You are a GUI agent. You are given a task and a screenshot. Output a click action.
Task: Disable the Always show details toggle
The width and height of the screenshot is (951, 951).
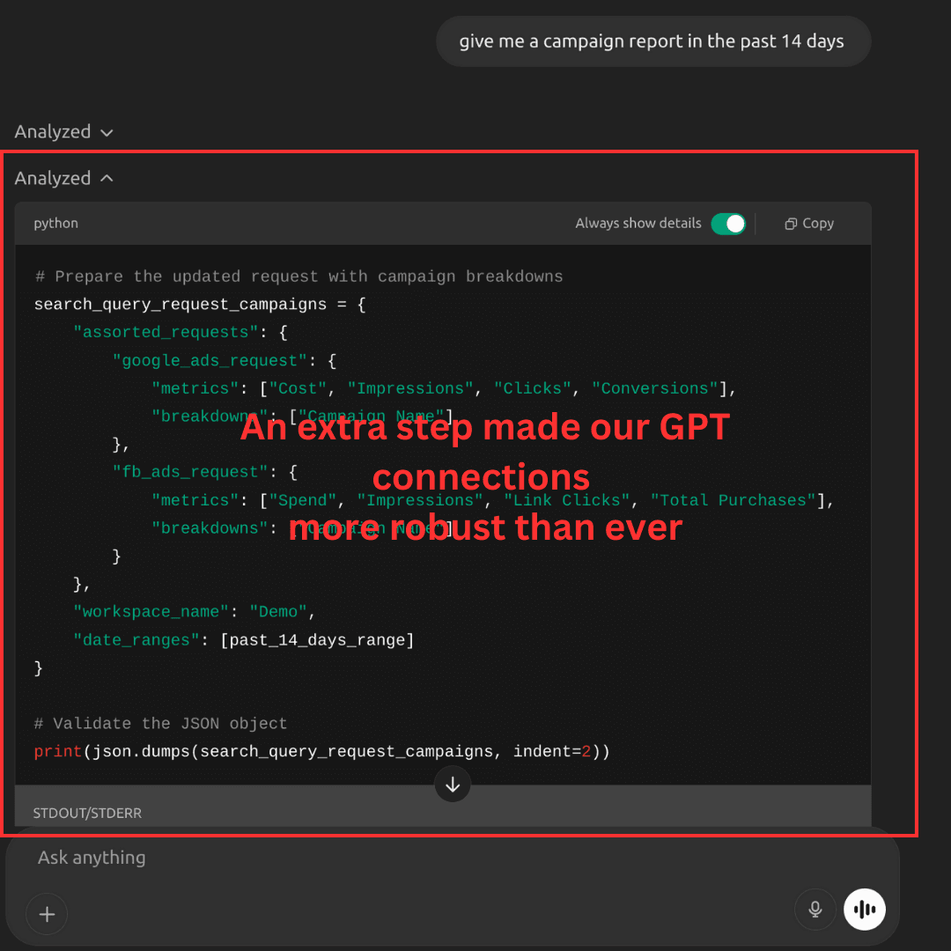728,223
